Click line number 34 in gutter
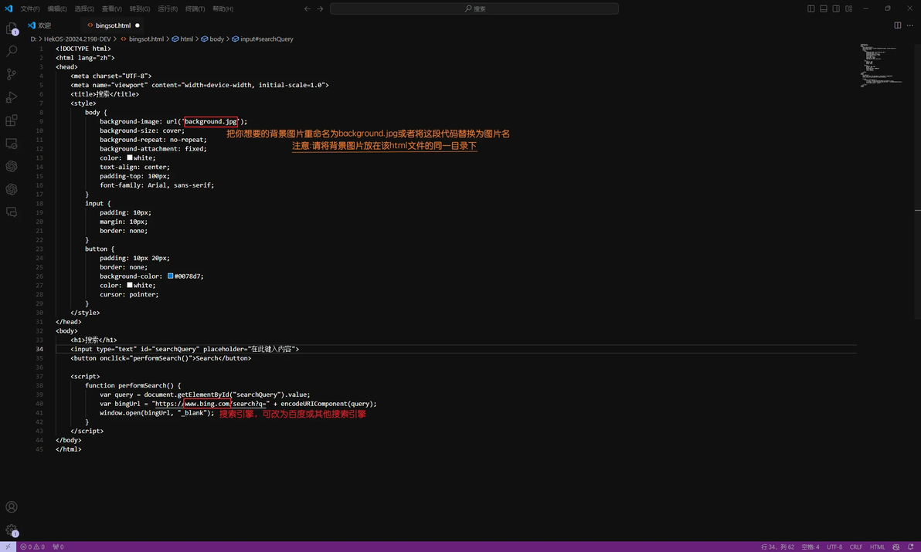 39,349
